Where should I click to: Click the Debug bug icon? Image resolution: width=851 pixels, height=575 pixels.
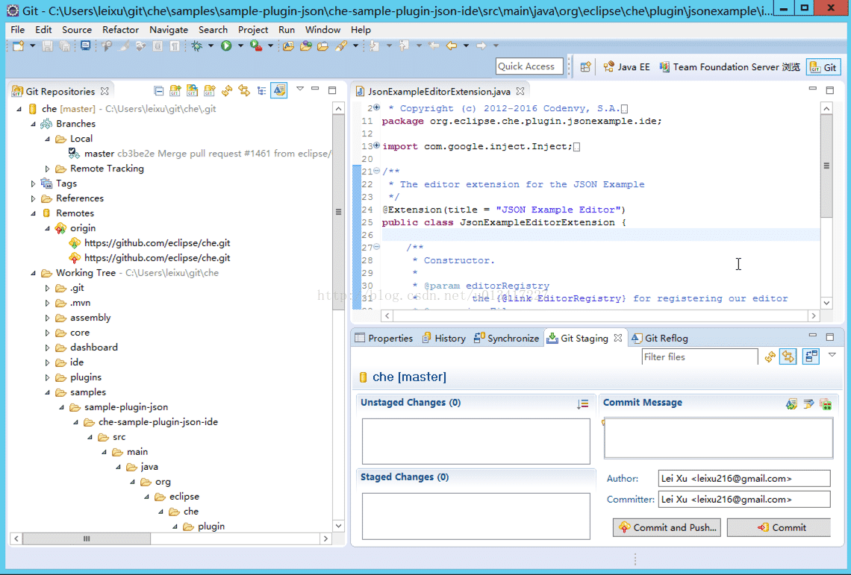(x=197, y=46)
